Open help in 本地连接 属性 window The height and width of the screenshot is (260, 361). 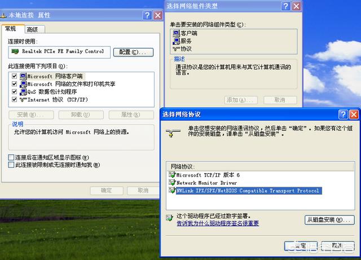point(147,15)
